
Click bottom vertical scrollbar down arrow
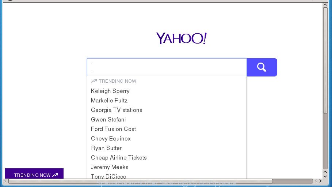point(325,176)
